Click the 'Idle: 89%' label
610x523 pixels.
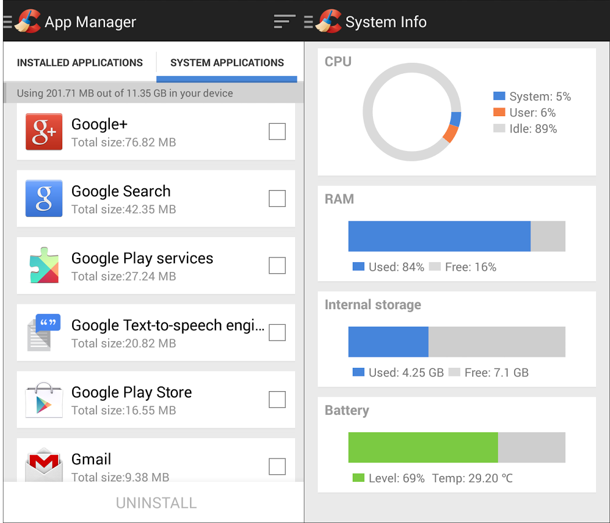[x=533, y=129]
